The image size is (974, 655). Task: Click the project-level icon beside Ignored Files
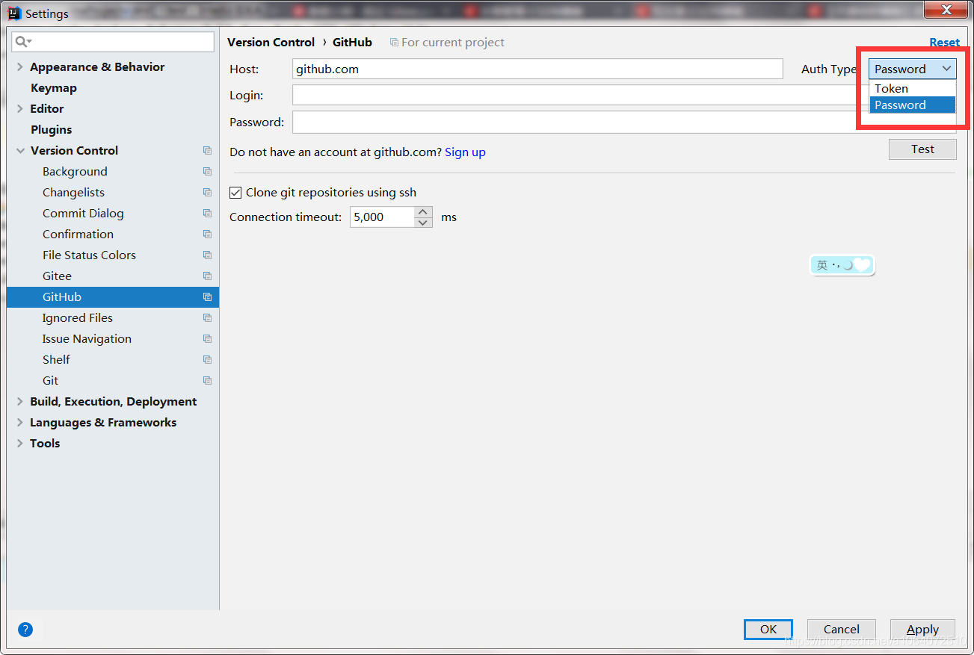tap(207, 318)
